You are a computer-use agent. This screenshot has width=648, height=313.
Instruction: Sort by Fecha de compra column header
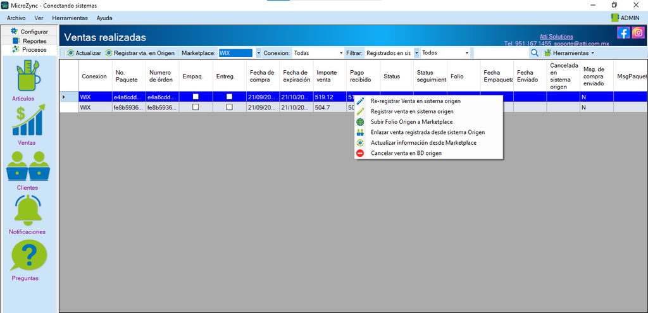[x=263, y=76]
